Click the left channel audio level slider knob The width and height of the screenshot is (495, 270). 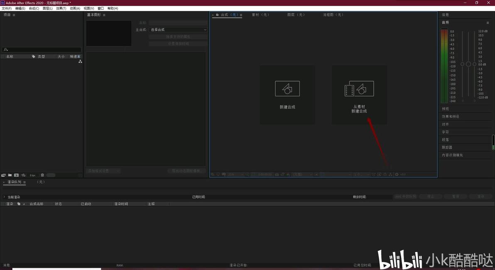(x=463, y=64)
